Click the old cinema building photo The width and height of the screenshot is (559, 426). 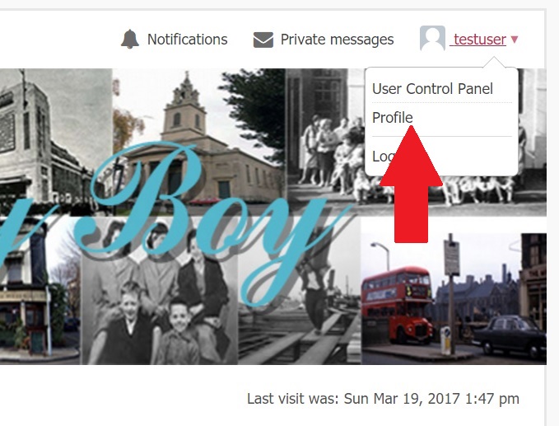(x=55, y=139)
